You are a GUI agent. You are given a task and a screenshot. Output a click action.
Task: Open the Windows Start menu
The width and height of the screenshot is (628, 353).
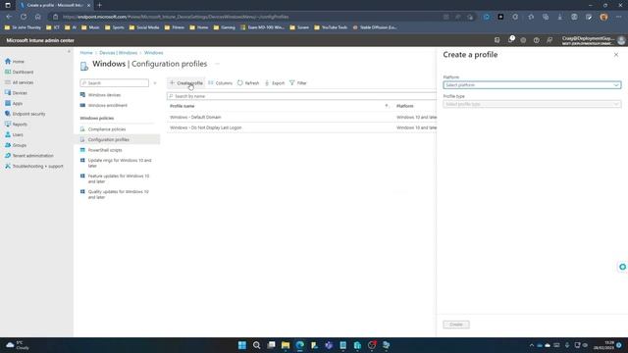click(242, 345)
